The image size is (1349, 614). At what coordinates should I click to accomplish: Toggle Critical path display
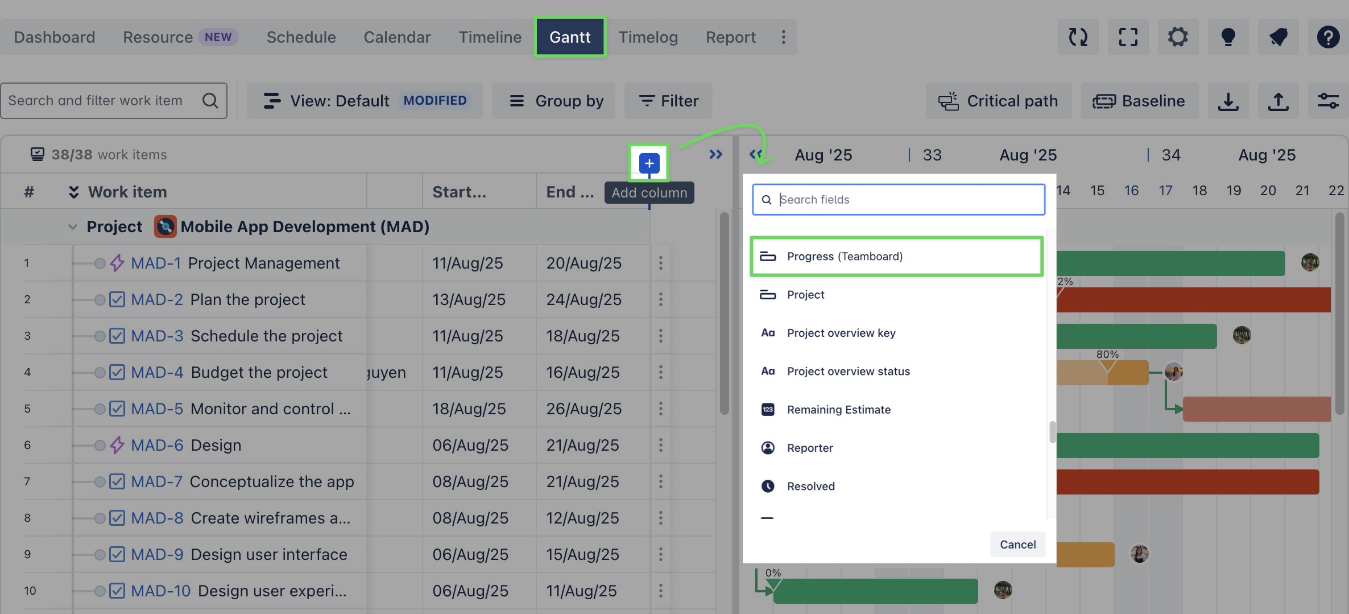pos(998,101)
